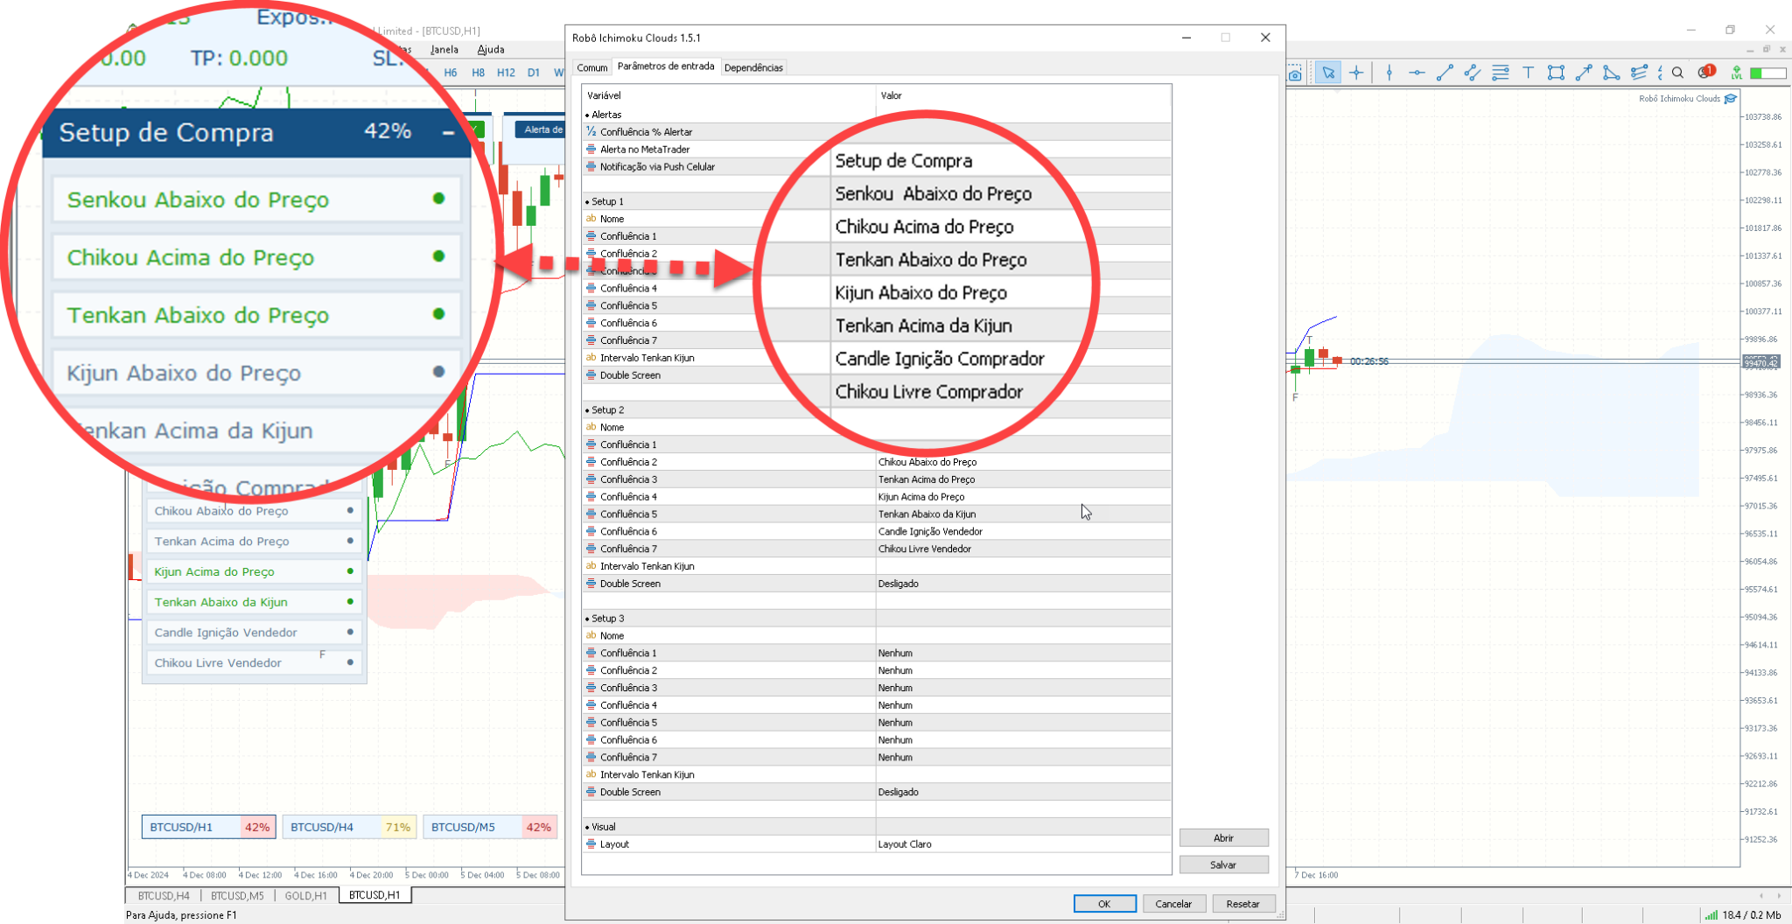
Task: Select the H12 timeframe button
Action: click(x=506, y=73)
